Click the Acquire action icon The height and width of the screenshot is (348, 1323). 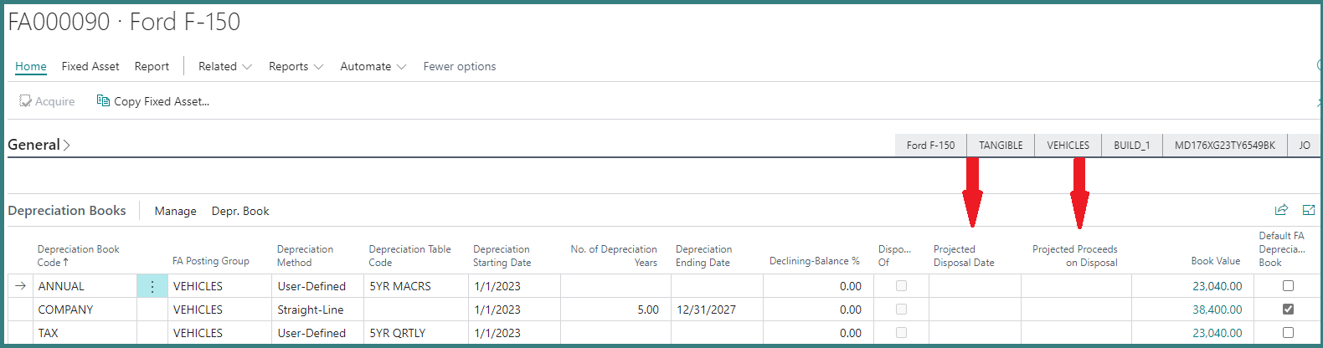[x=25, y=101]
